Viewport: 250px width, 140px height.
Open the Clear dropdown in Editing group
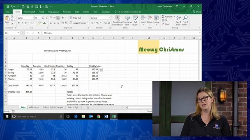pos(166,24)
